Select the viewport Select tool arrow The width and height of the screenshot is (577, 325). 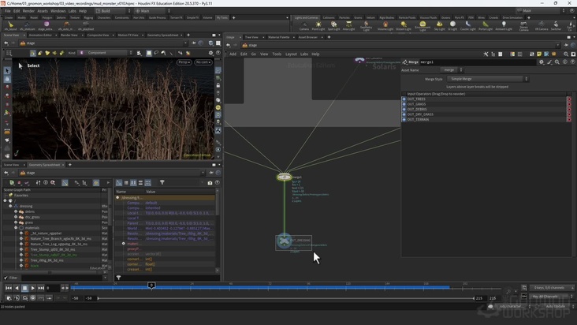click(x=7, y=70)
